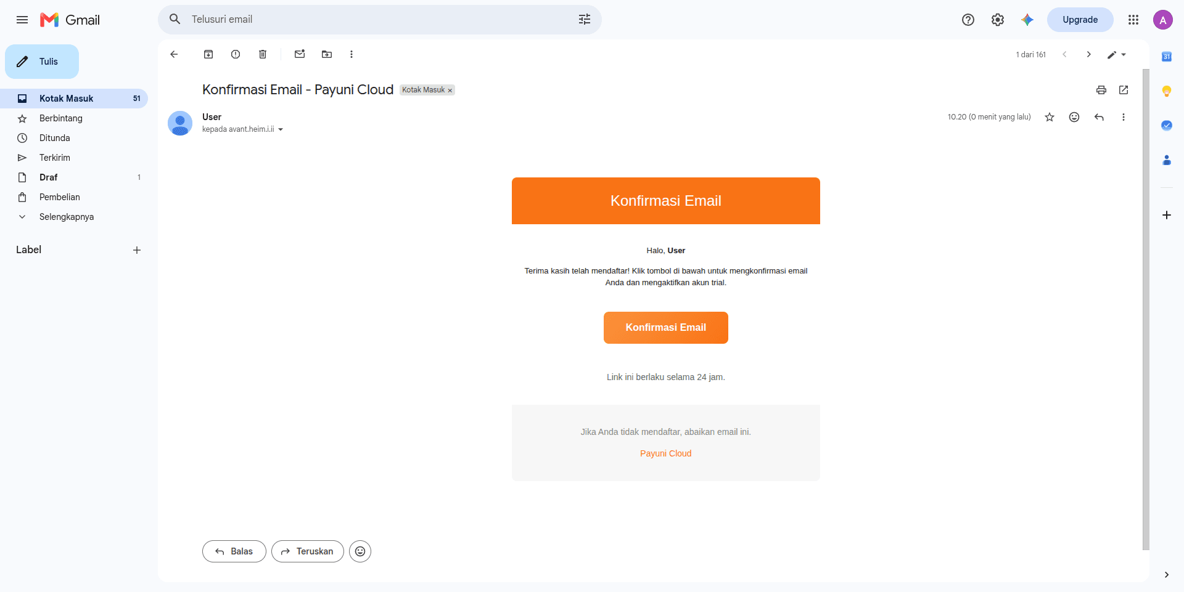Go back to inbox arrow
The width and height of the screenshot is (1184, 592).
click(174, 54)
